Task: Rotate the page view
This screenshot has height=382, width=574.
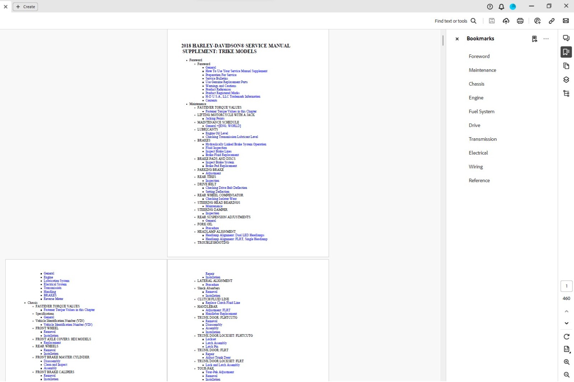Action: pos(566,336)
